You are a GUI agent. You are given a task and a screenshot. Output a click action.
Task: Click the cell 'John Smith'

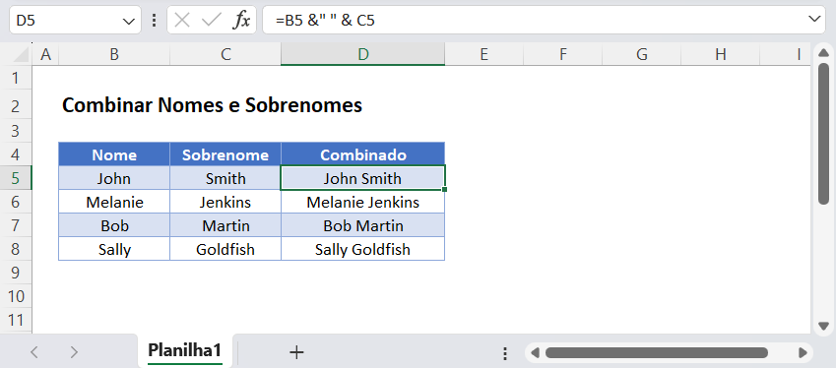point(363,178)
